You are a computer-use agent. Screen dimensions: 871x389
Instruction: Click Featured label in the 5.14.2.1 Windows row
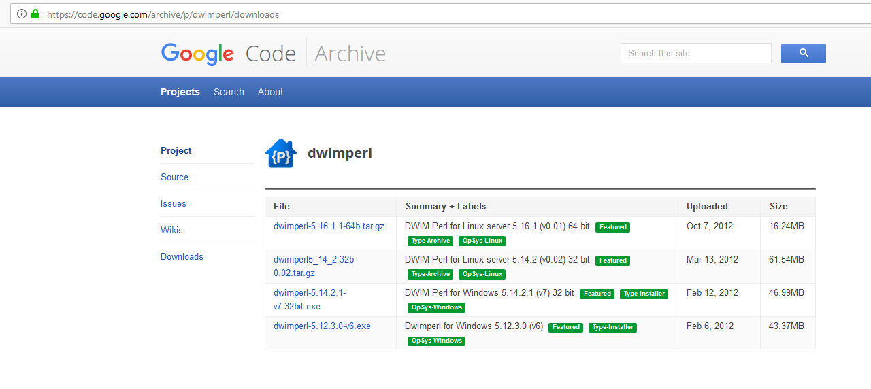point(597,294)
